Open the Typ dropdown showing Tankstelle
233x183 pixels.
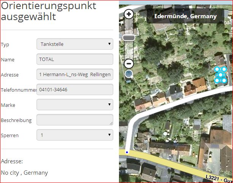(75, 44)
